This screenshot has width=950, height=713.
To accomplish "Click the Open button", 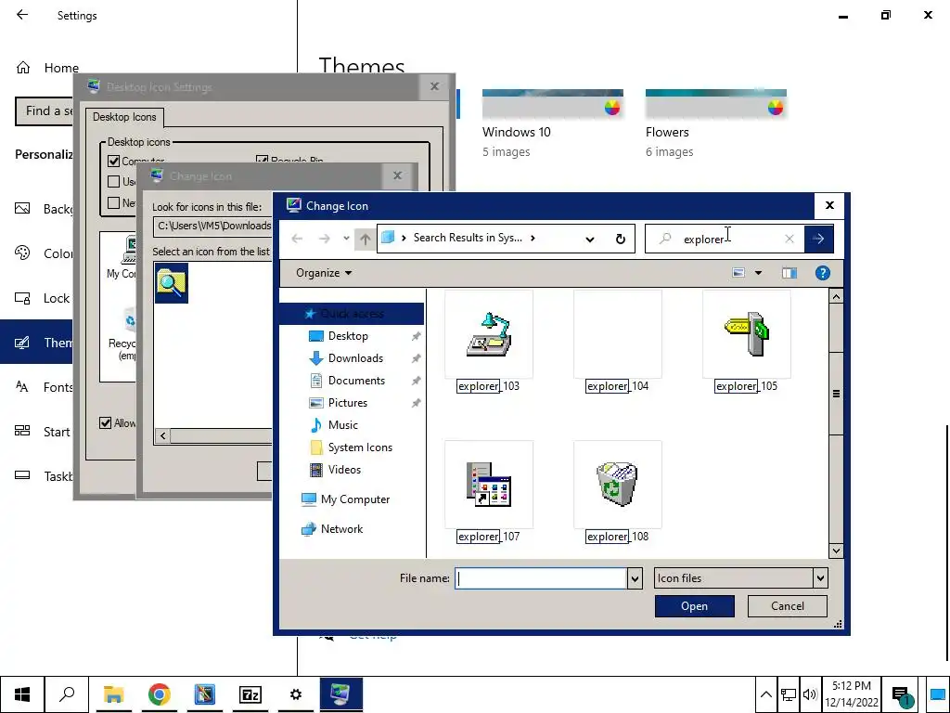I will 694,605.
